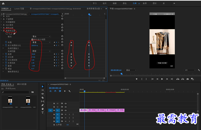Image resolution: width=201 pixels, height=130 pixels.
Task: Play the program monitor
Action: 162,79
